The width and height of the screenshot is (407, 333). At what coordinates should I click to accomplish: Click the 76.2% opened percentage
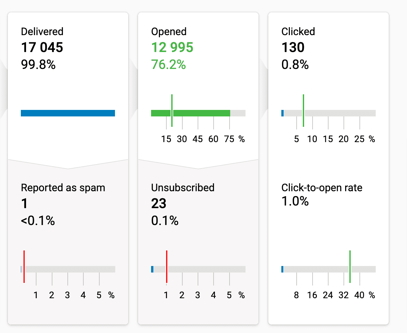(x=168, y=65)
